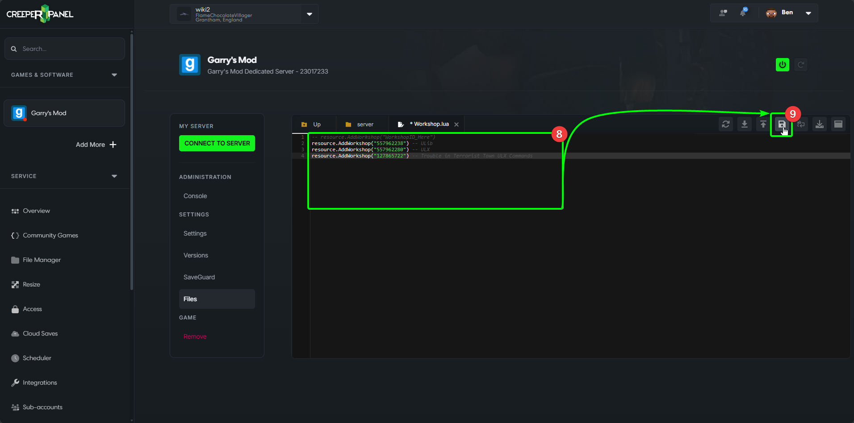Click the File Manager folder icon
The height and width of the screenshot is (423, 854).
pos(15,260)
